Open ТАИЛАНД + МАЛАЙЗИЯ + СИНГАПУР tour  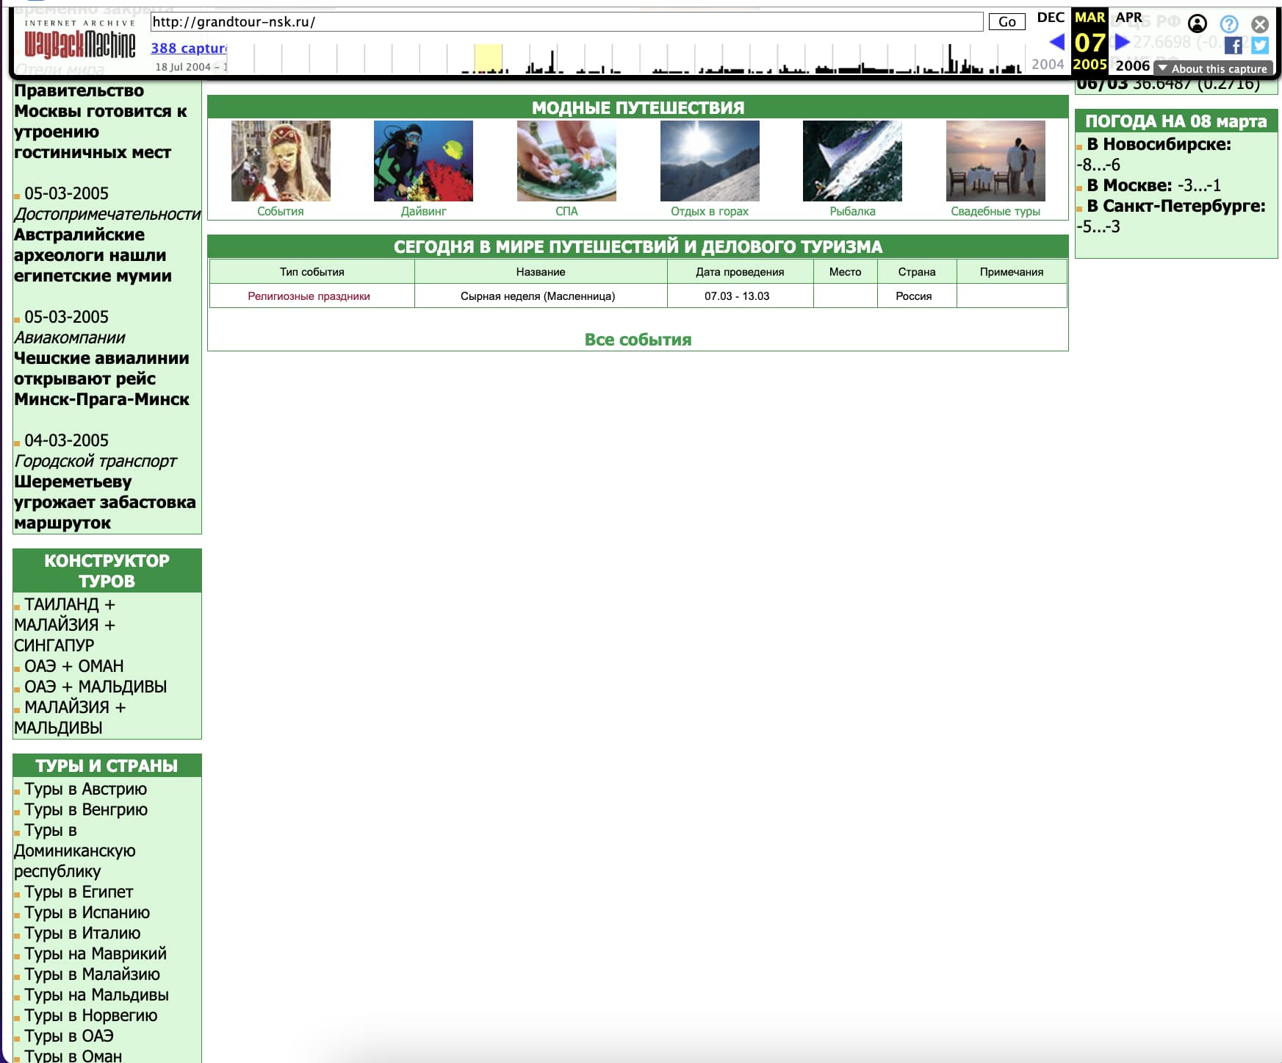click(65, 625)
